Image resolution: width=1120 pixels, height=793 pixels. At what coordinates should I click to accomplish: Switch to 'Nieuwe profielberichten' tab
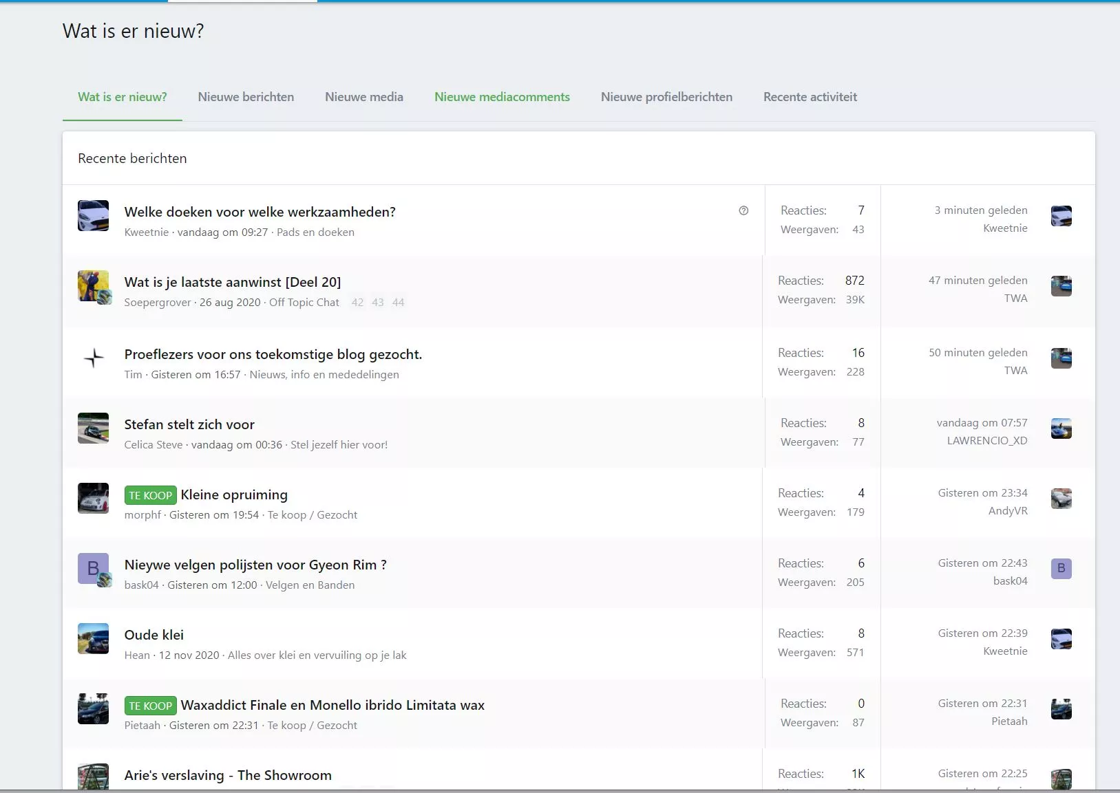coord(666,97)
